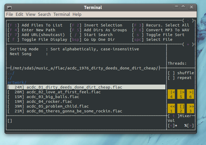Click the Sorting mode value text
Image resolution: width=206 pixels, height=145 pixels.
[x=95, y=49]
